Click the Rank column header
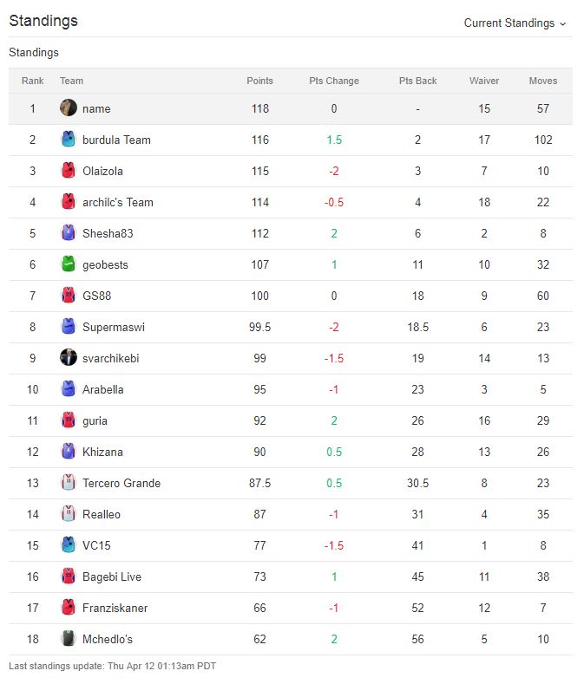This screenshot has width=584, height=684. (33, 81)
